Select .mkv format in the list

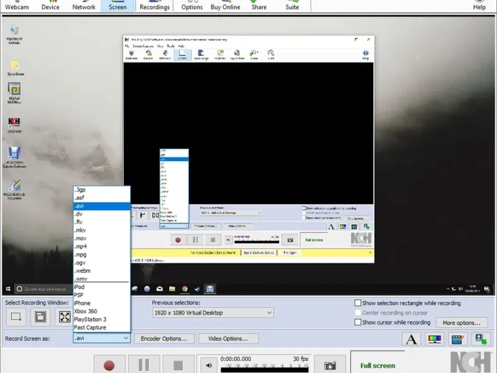(81, 230)
